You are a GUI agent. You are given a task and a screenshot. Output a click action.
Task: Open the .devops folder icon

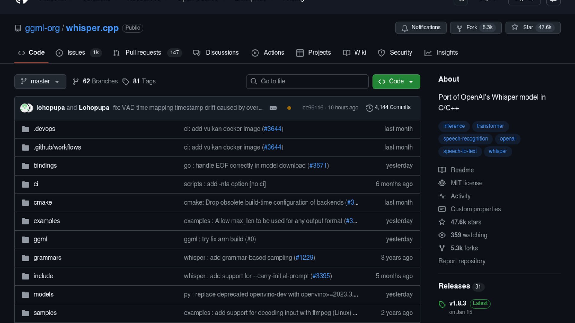(25, 129)
